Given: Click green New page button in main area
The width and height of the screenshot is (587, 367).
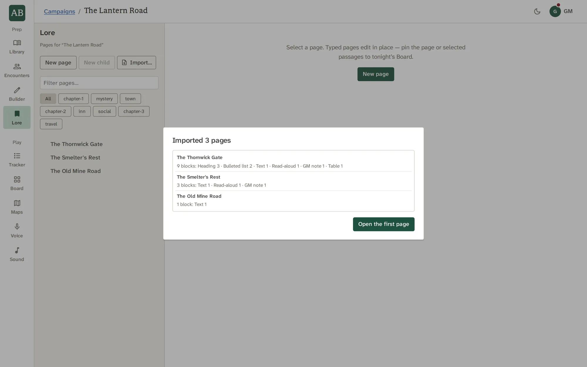Looking at the screenshot, I should (376, 74).
